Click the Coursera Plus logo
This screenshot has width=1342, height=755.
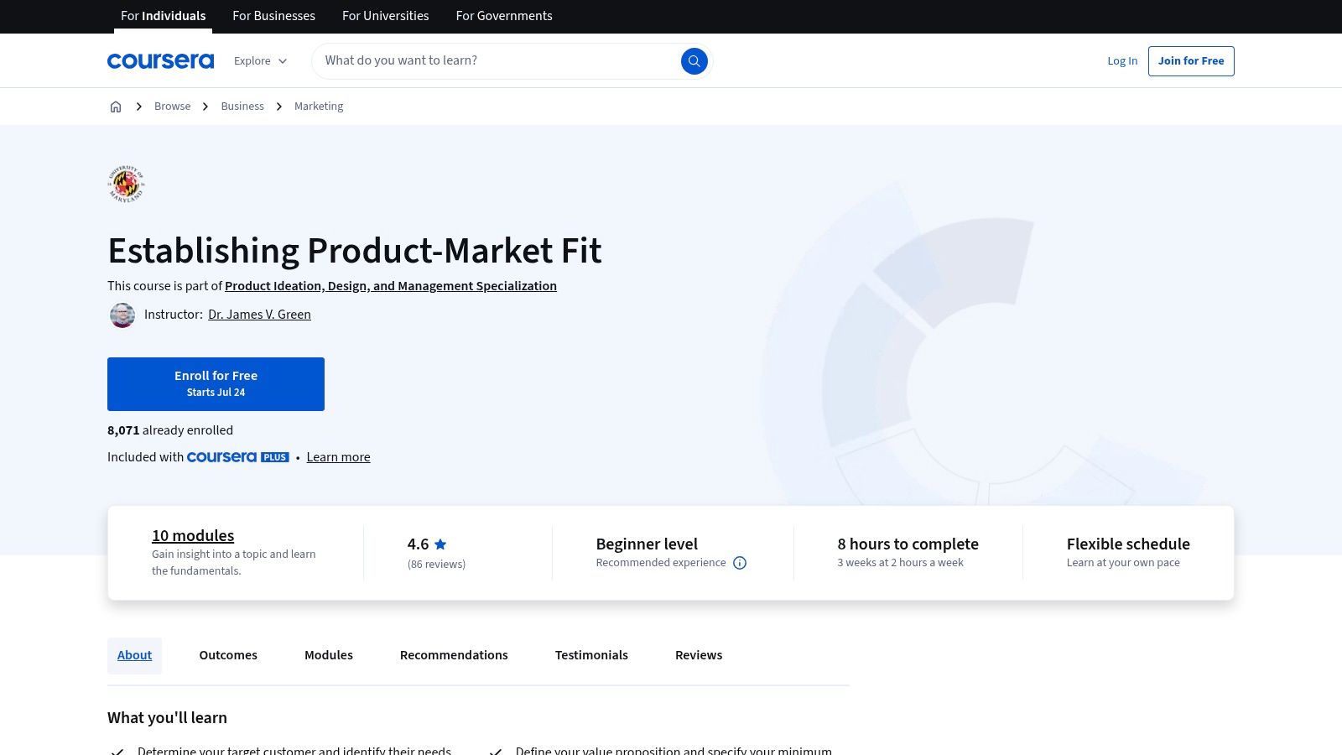click(x=238, y=457)
